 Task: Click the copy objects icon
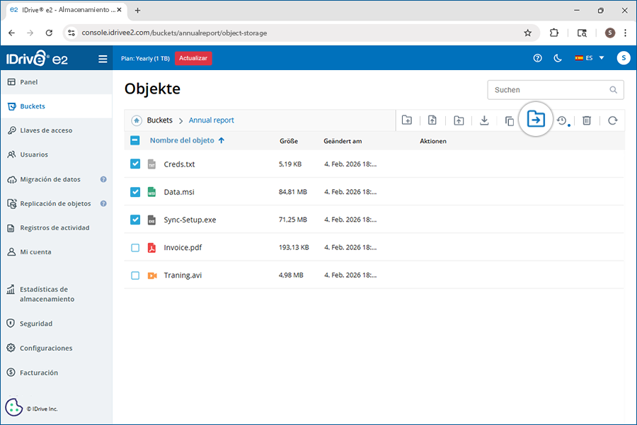click(x=510, y=121)
